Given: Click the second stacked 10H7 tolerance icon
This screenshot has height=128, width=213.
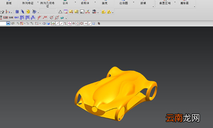Looking at the screenshot, I should coord(27,17).
